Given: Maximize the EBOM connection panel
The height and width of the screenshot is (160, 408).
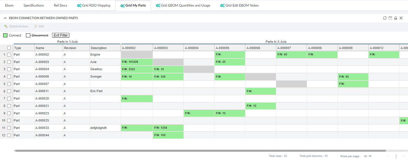Looking at the screenshot, I should (390, 18).
